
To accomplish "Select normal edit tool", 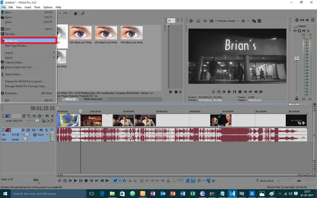I will point(115,181).
